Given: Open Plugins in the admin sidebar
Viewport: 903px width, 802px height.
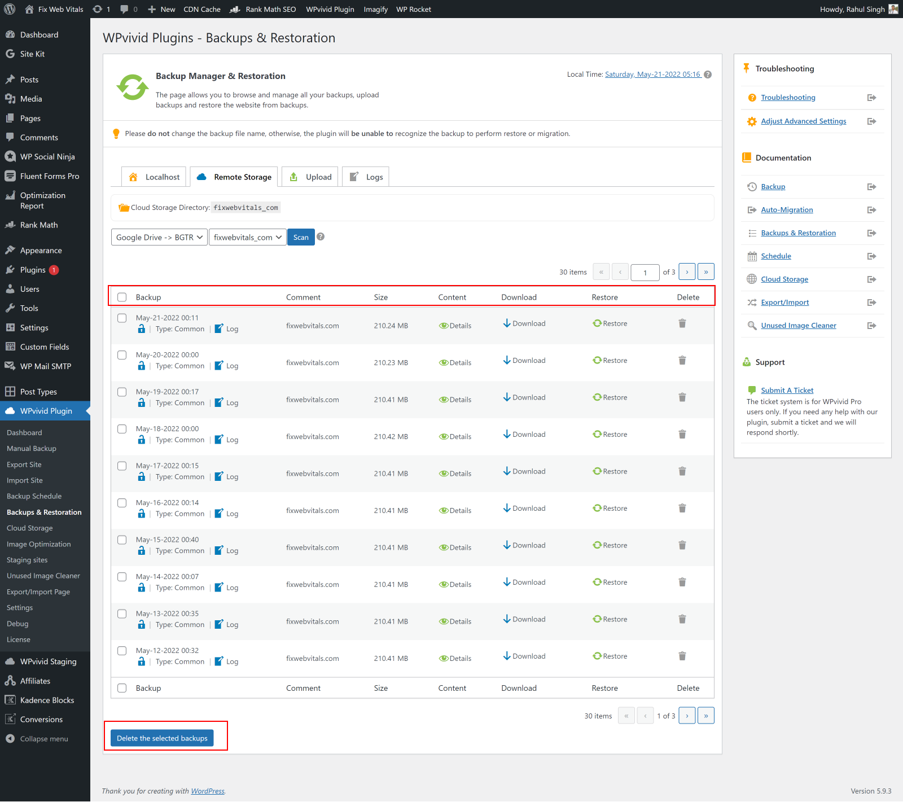Looking at the screenshot, I should pyautogui.click(x=33, y=270).
